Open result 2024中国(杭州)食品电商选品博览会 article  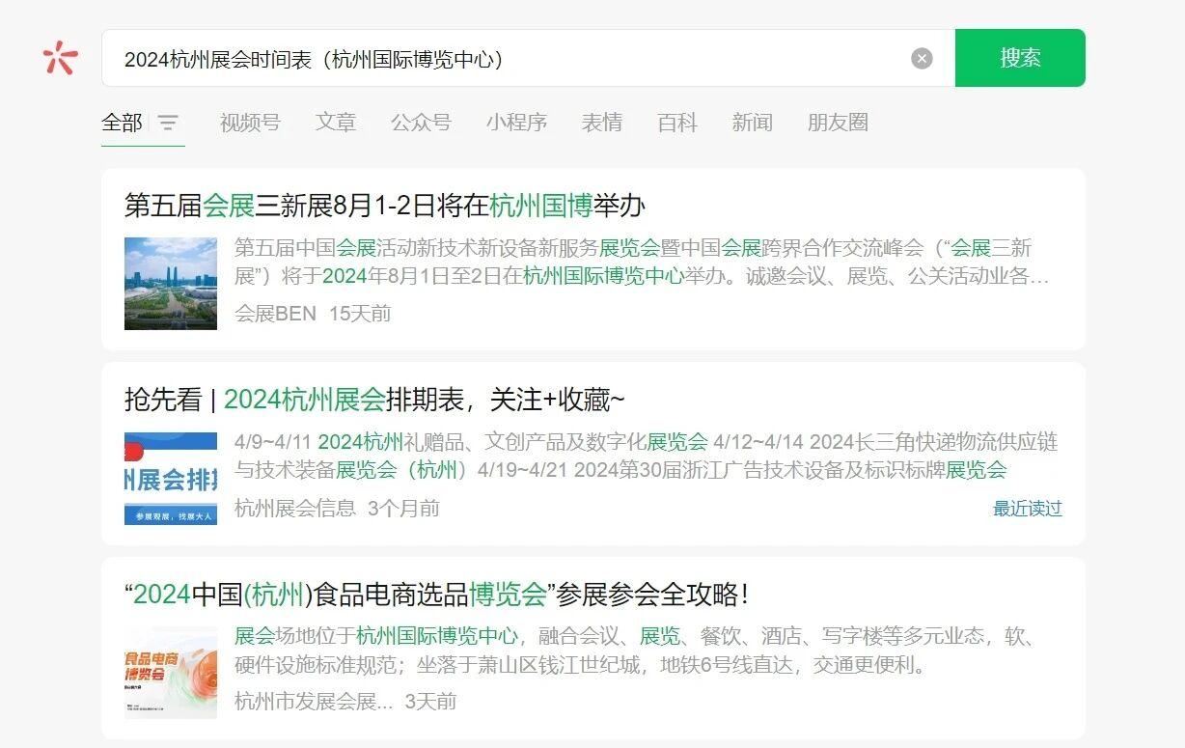click(x=437, y=594)
